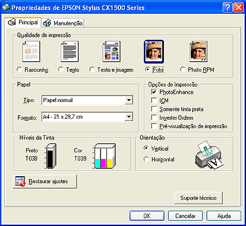Open help with the Ajuda button

click(x=224, y=216)
